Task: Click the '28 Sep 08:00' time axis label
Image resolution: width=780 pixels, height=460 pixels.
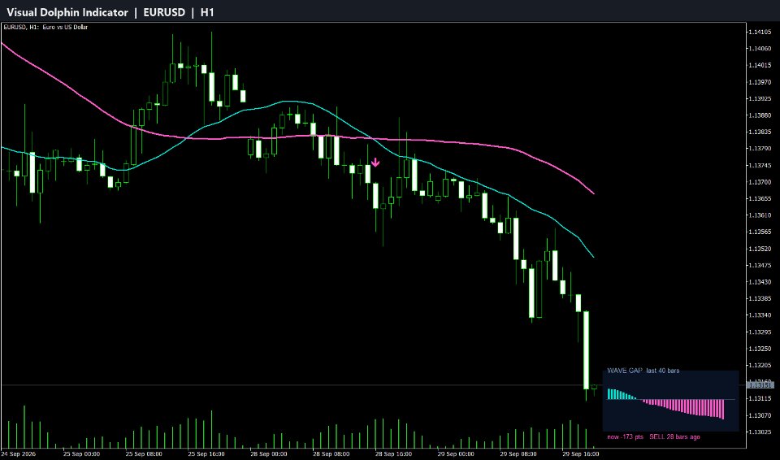Action: click(x=331, y=454)
